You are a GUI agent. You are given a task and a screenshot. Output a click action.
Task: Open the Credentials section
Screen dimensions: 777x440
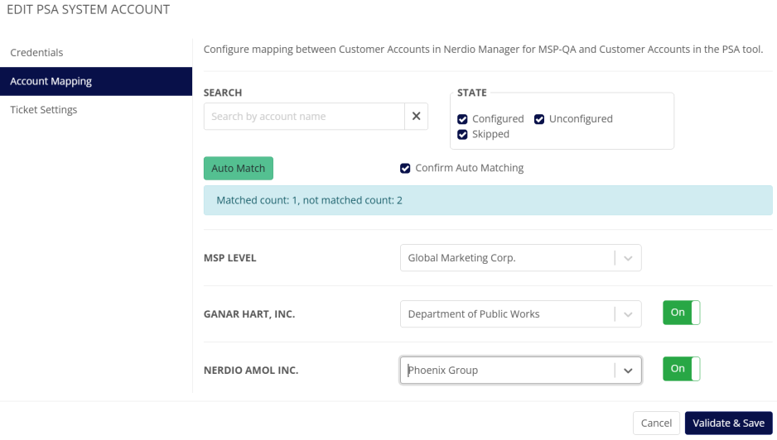[x=36, y=53]
